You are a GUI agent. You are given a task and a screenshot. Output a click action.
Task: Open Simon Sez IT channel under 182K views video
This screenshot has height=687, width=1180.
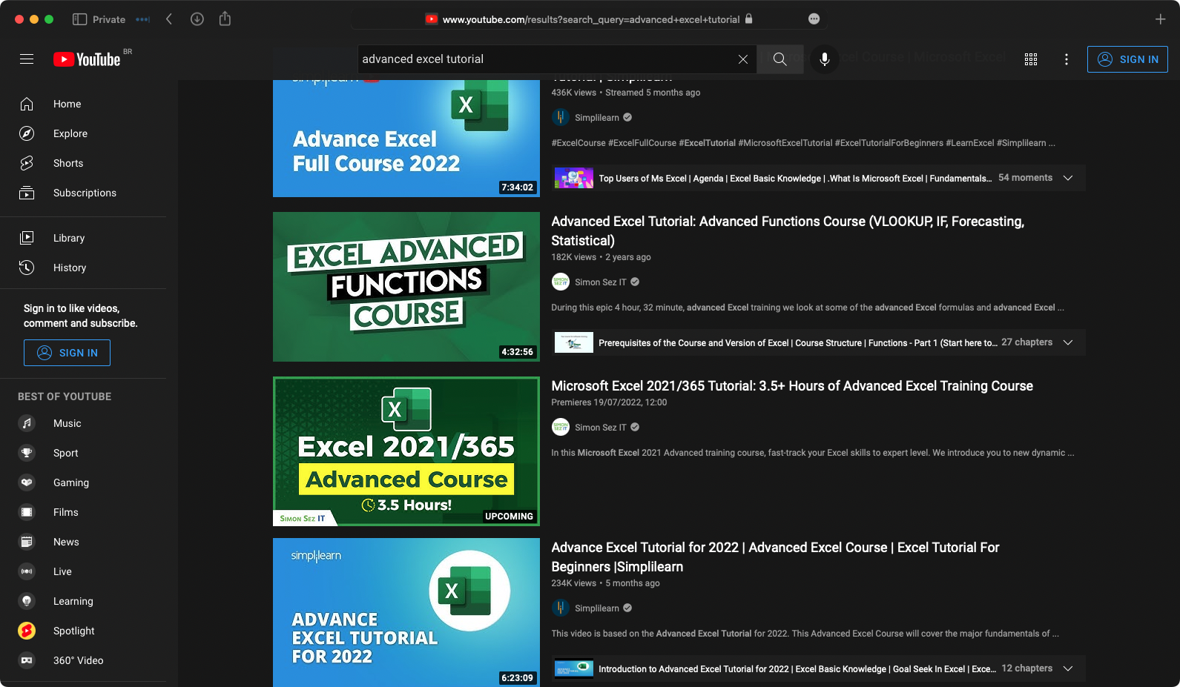pyautogui.click(x=600, y=282)
